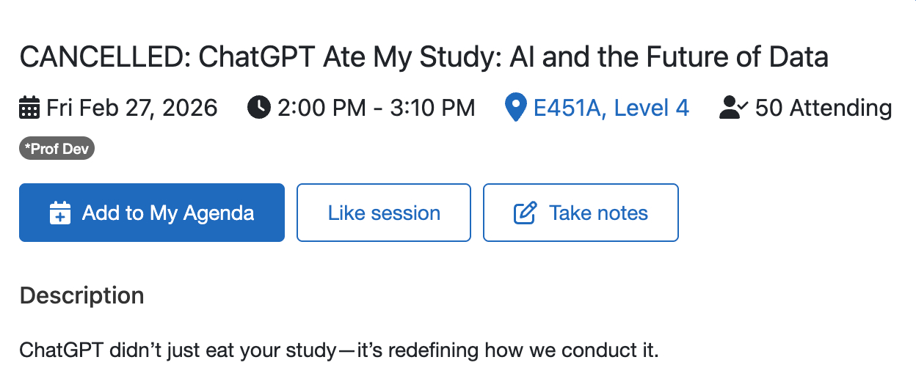Screen dimensions: 916x390
Task: Select the *Prof Dev tag badge
Action: [x=57, y=150]
